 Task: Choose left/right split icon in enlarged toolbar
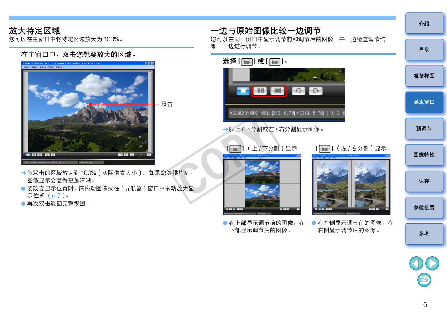click(x=260, y=91)
